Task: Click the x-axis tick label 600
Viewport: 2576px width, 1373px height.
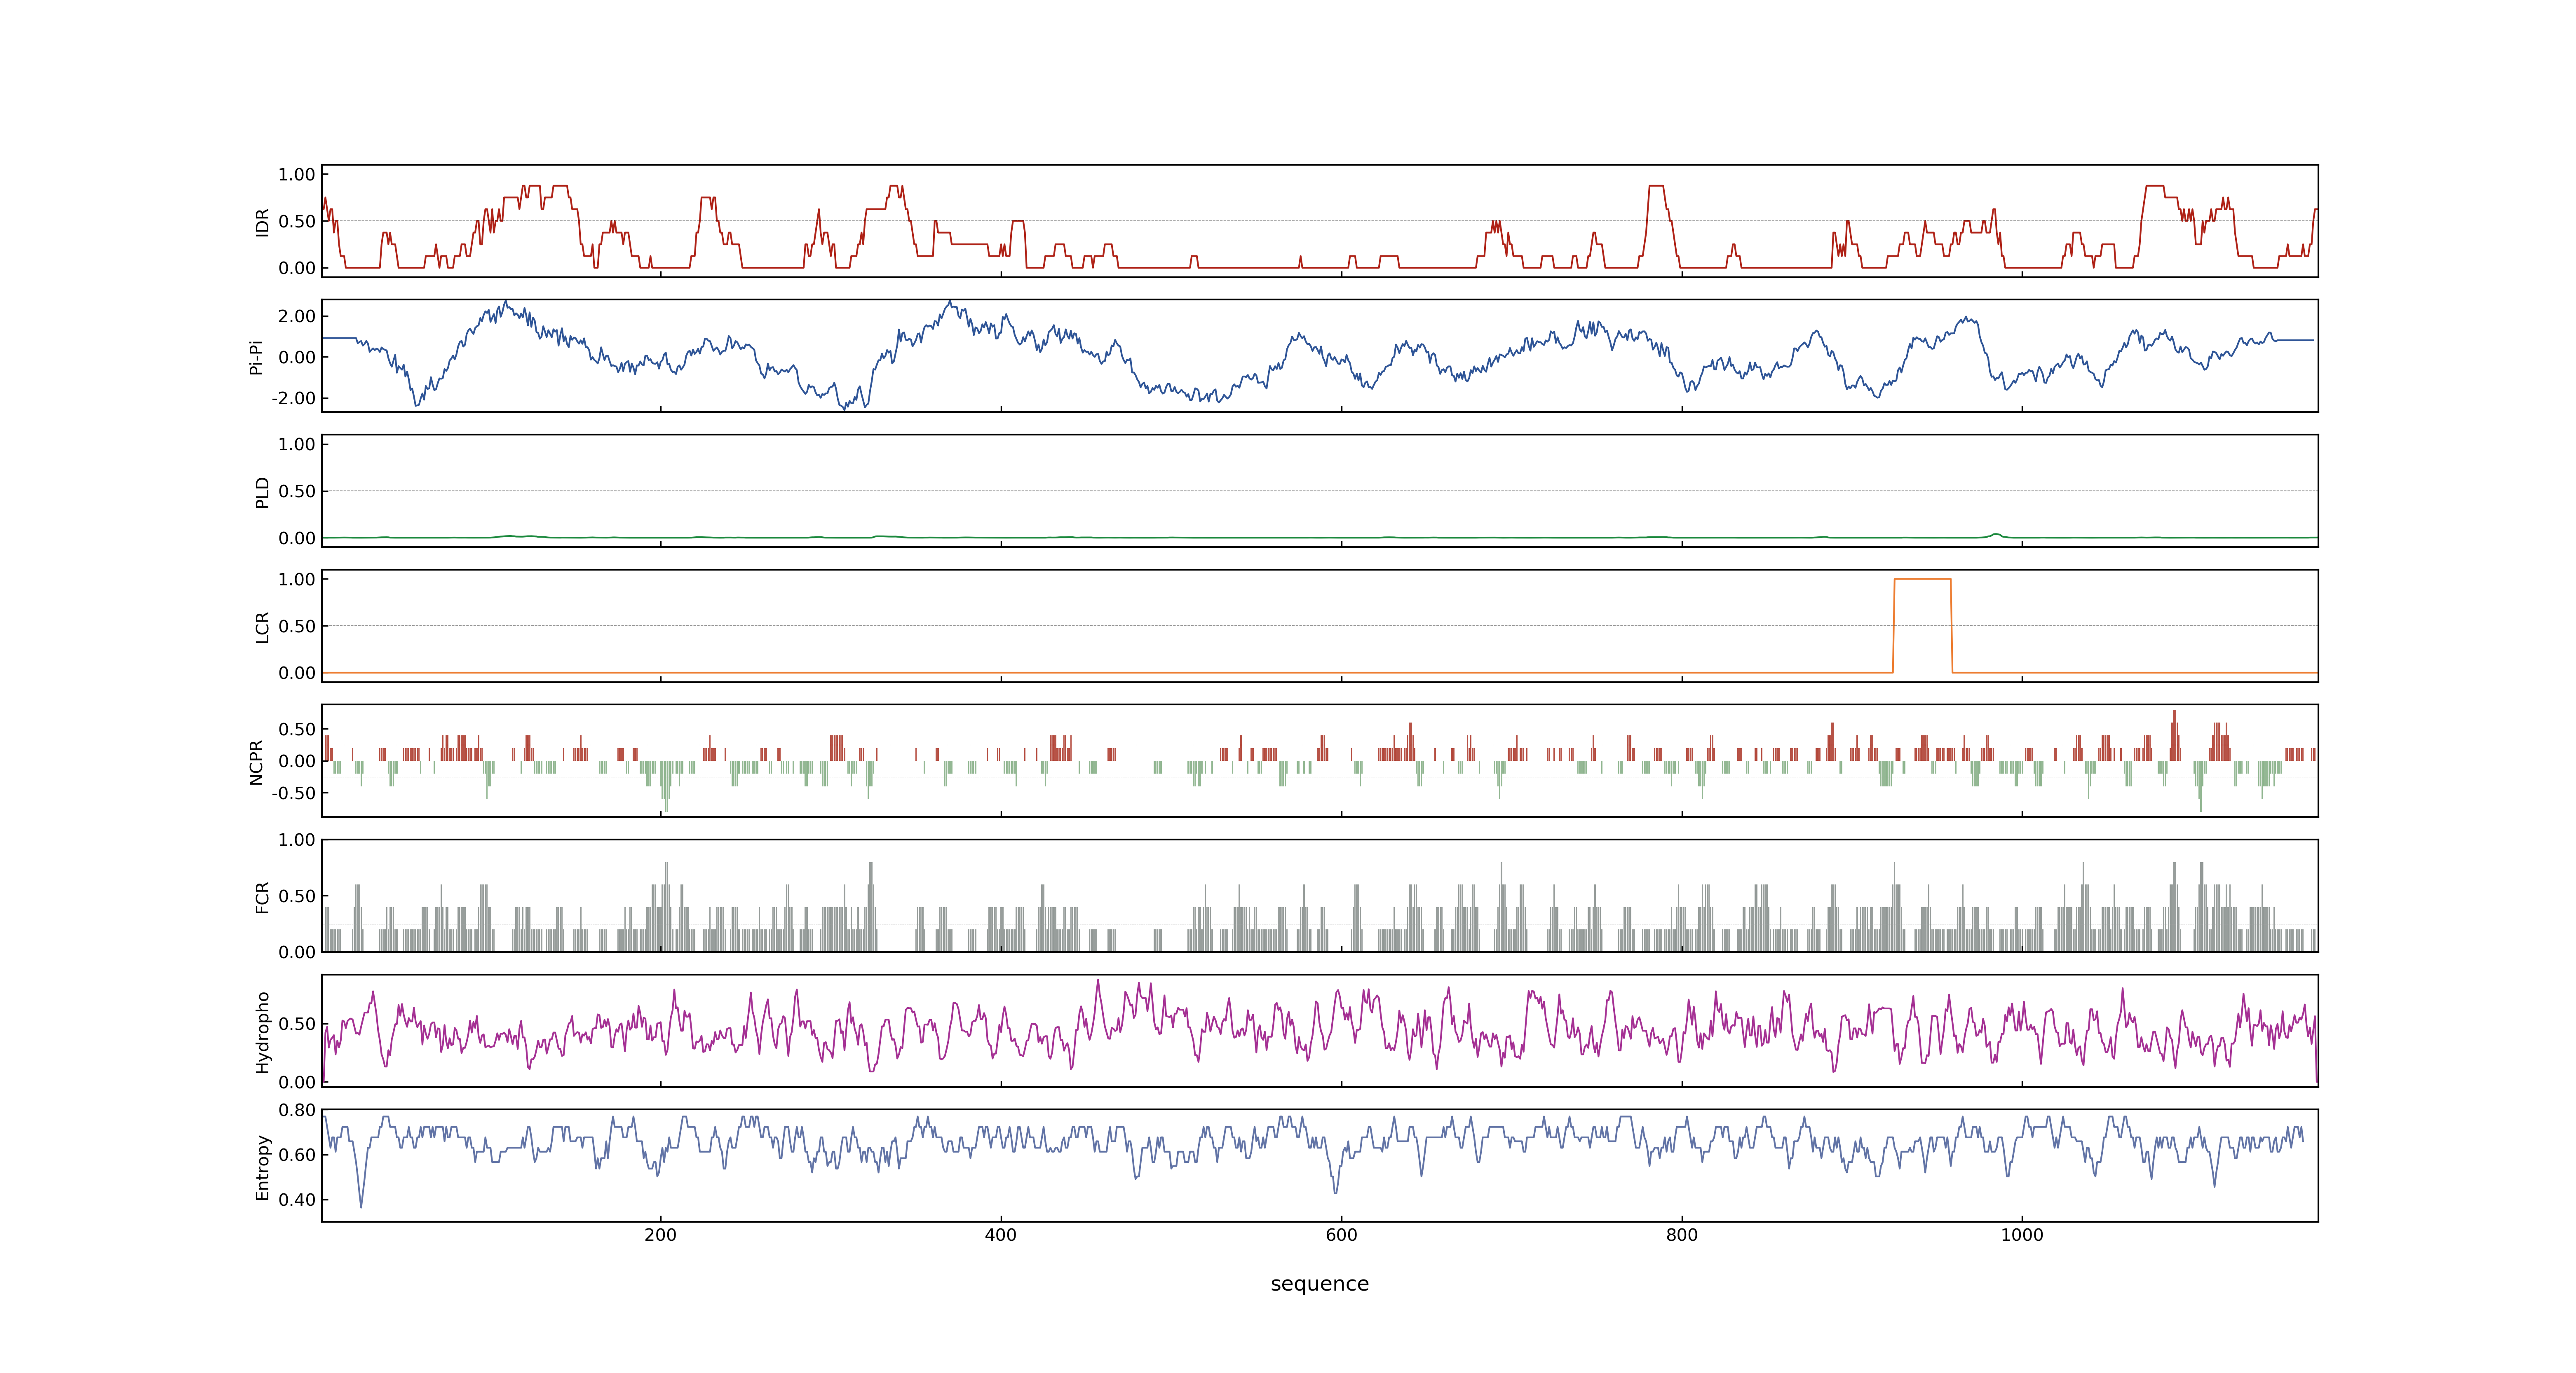Action: pos(1341,1235)
